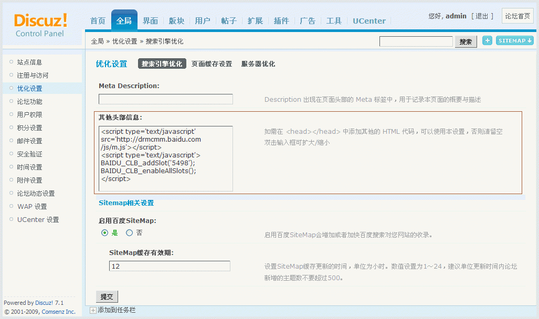Click into the 其他头部信息 textarea
Image resolution: width=539 pixels, height=319 pixels.
coord(166,158)
